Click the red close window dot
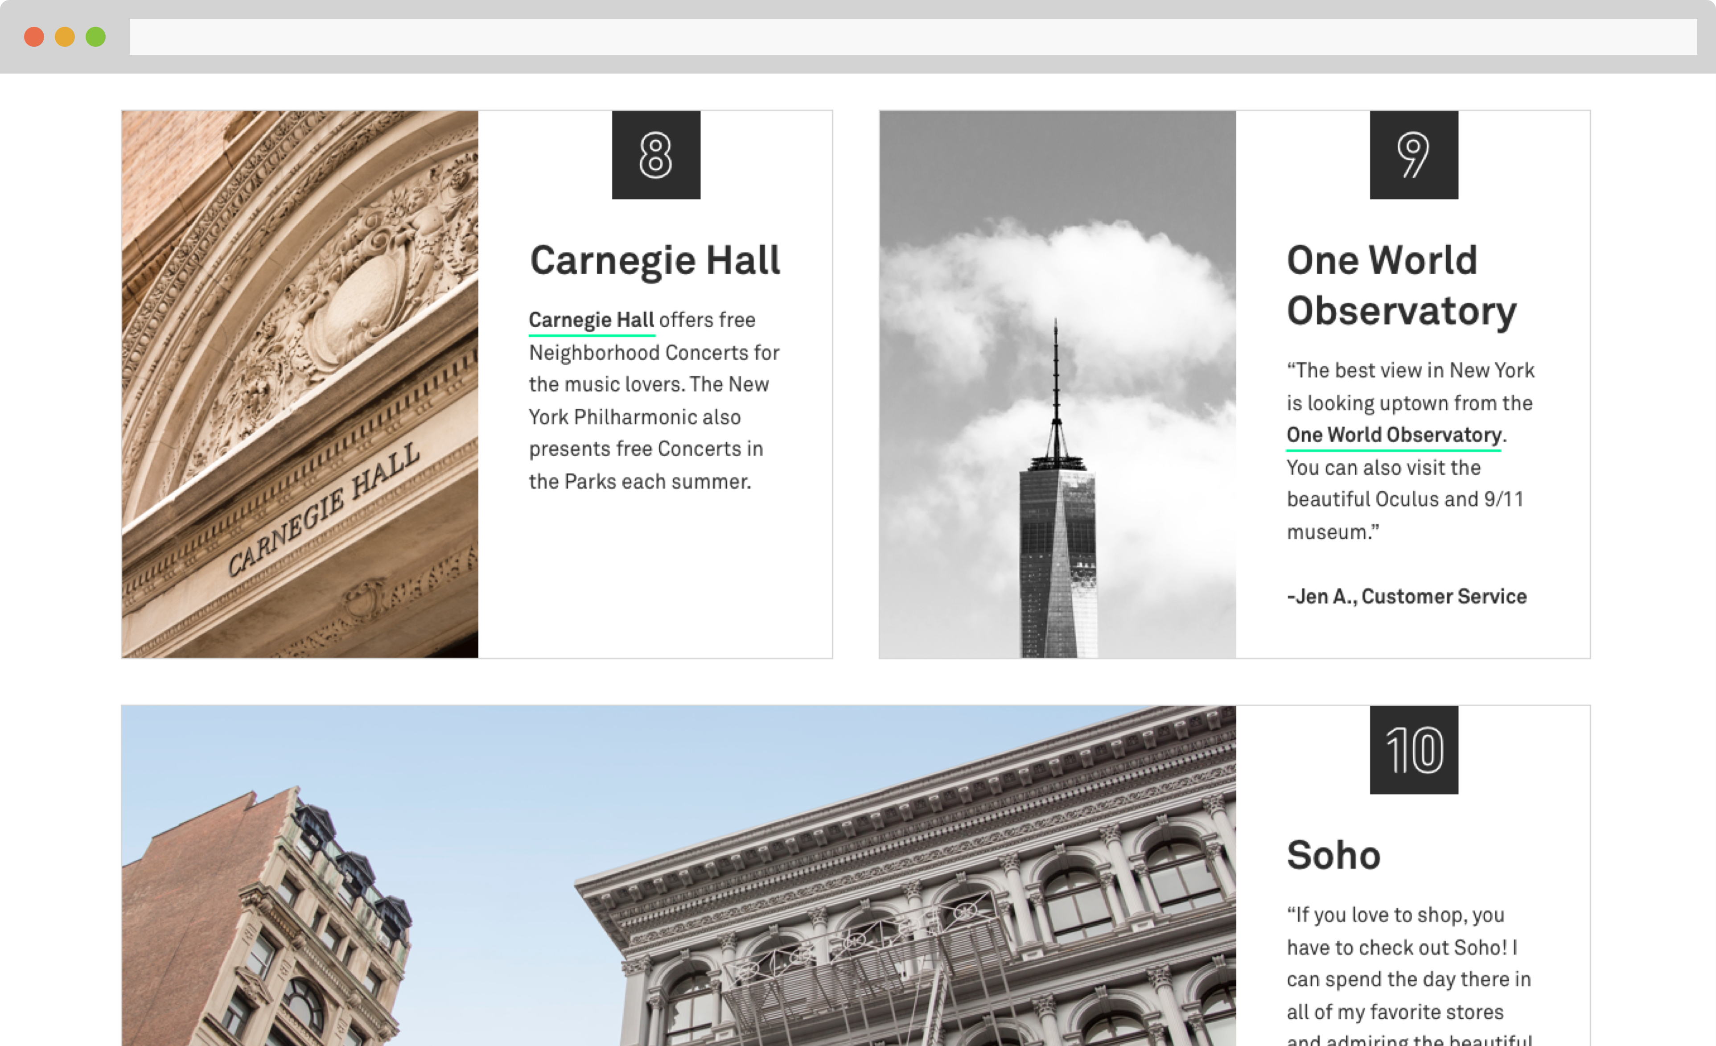The width and height of the screenshot is (1716, 1046). point(34,36)
